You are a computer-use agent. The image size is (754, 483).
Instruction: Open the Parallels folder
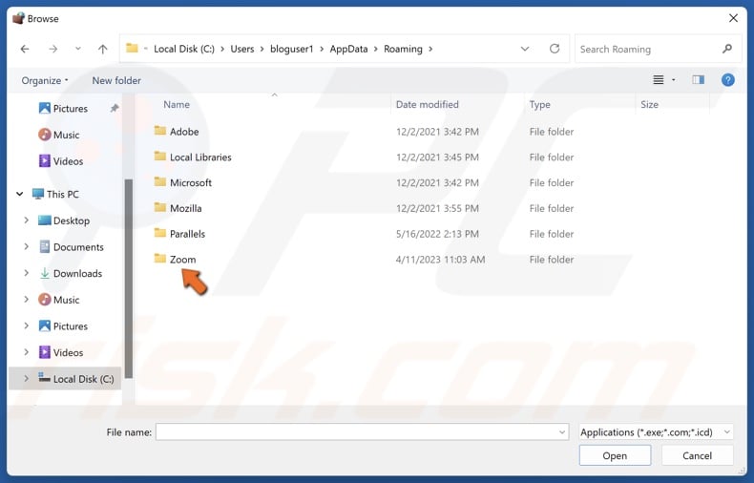(187, 234)
